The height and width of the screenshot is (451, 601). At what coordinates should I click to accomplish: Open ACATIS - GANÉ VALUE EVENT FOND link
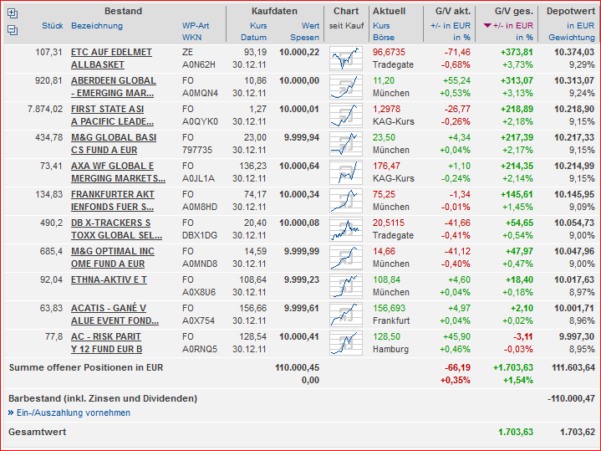[x=115, y=314]
